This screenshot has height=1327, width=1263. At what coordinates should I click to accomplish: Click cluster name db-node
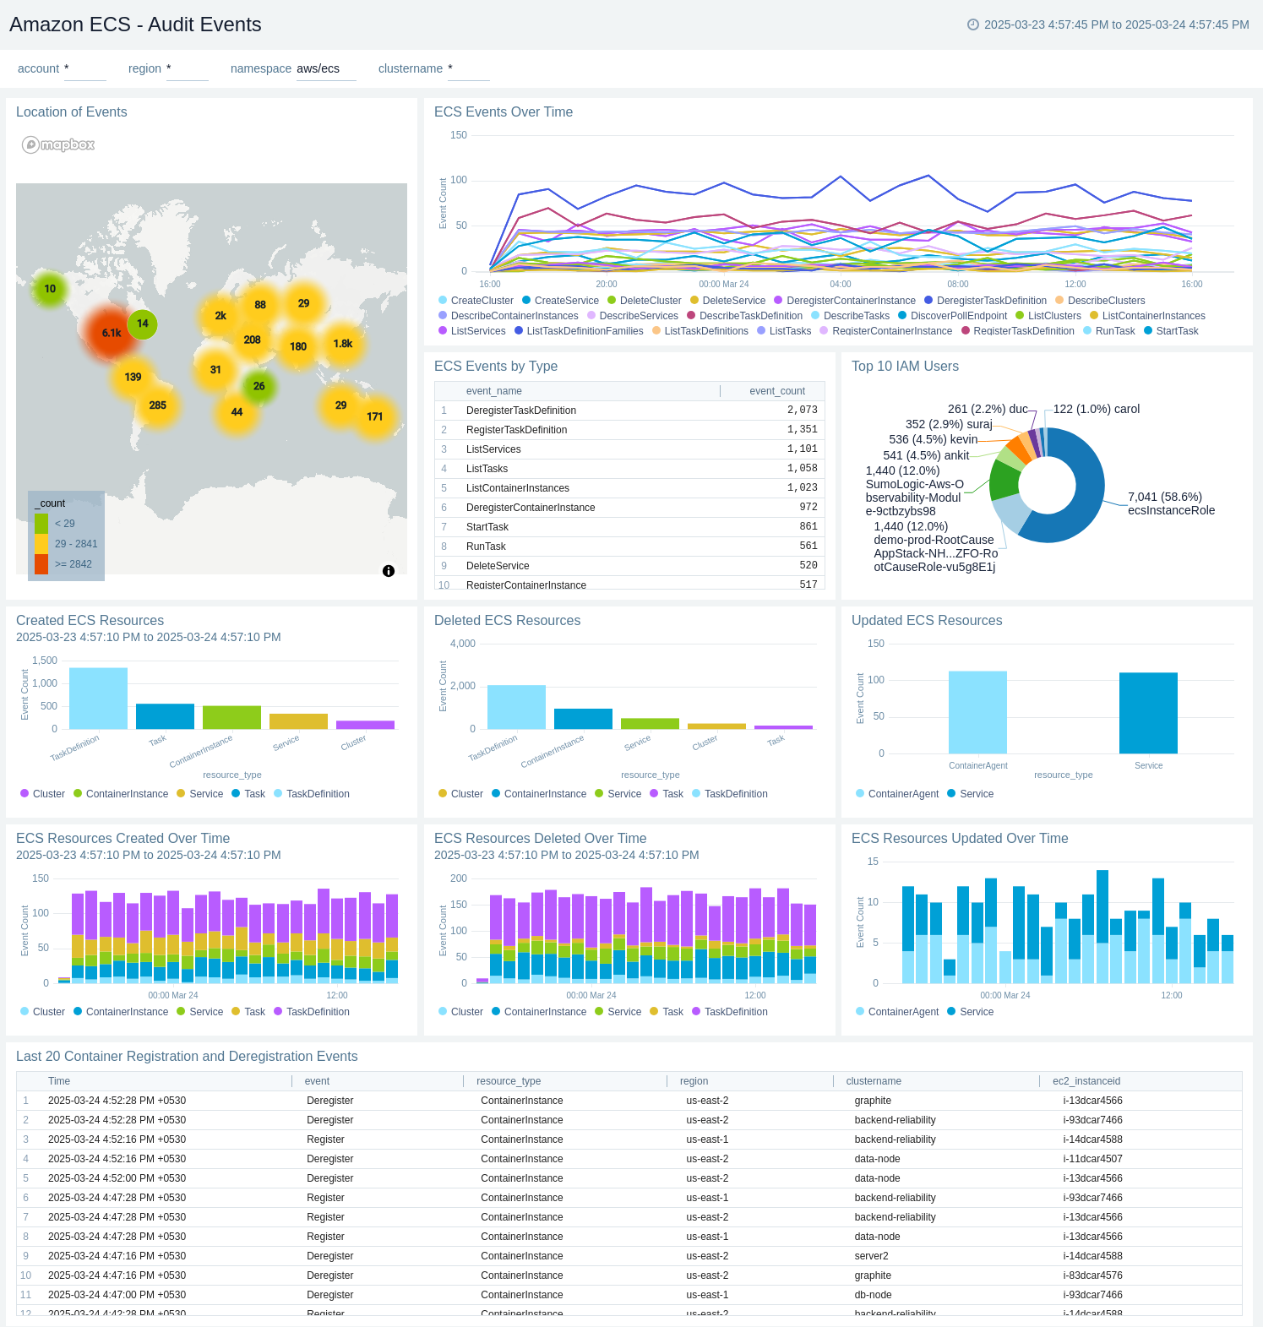click(x=873, y=1295)
